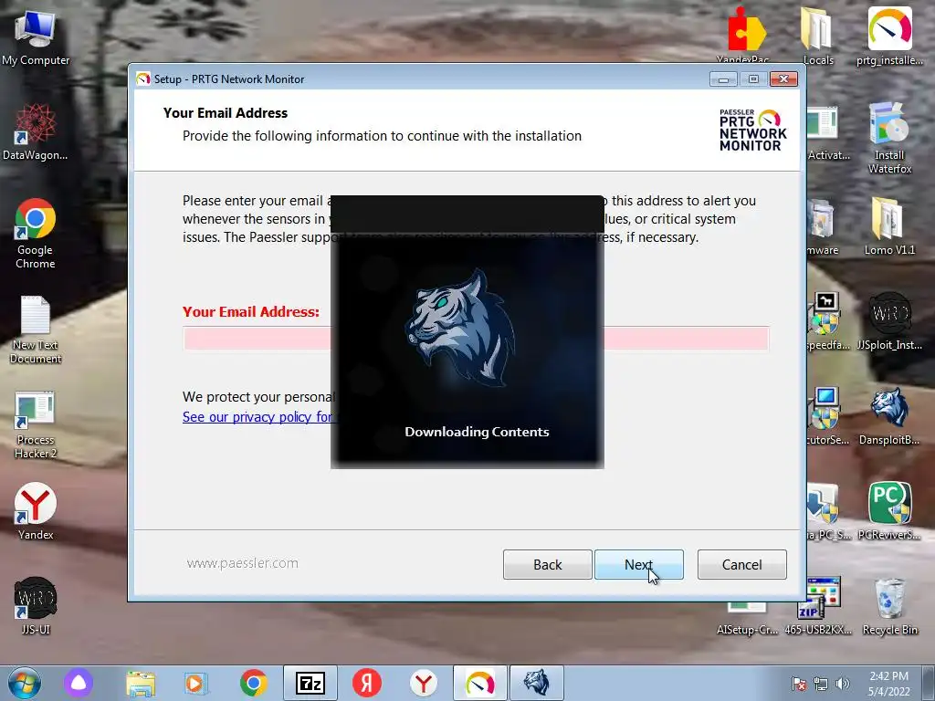Switch to PRTG setup taskbar button
Viewport: 935px width, 701px height.
(480, 683)
